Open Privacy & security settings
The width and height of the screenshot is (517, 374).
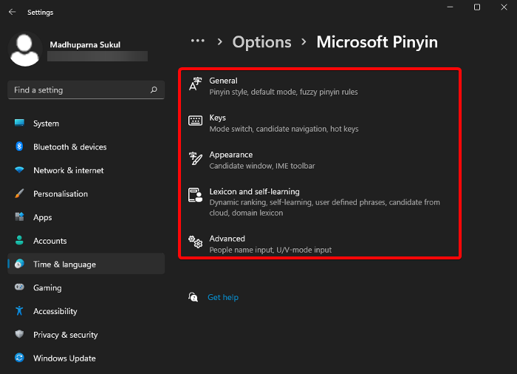pyautogui.click(x=65, y=335)
